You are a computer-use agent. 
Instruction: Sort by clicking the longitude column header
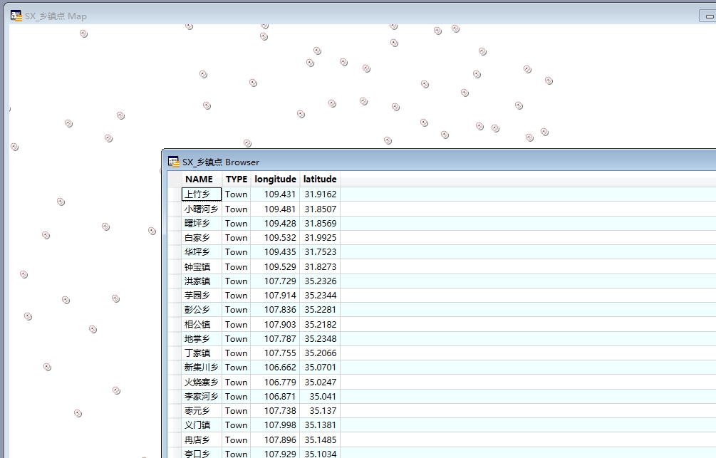click(275, 179)
